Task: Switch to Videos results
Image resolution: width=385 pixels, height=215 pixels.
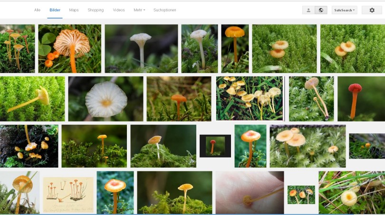Action: pyautogui.click(x=119, y=10)
